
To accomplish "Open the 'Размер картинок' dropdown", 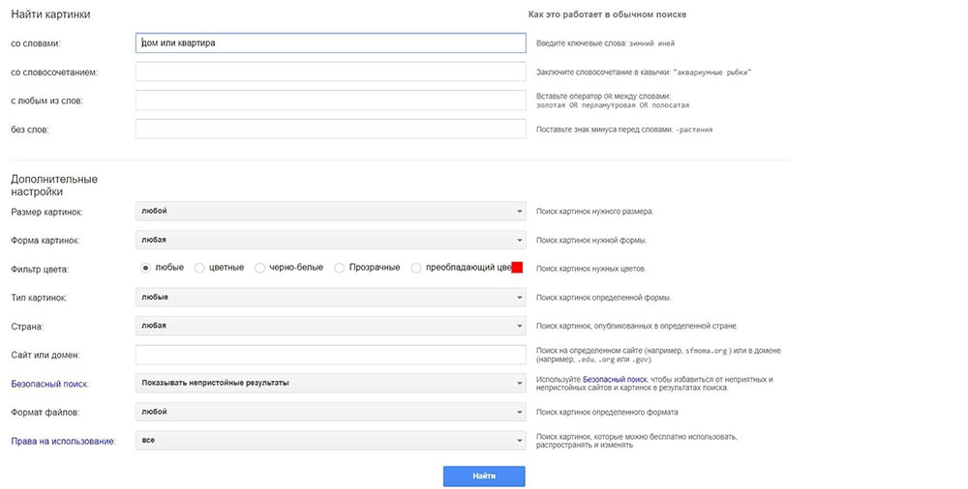I will 330,211.
